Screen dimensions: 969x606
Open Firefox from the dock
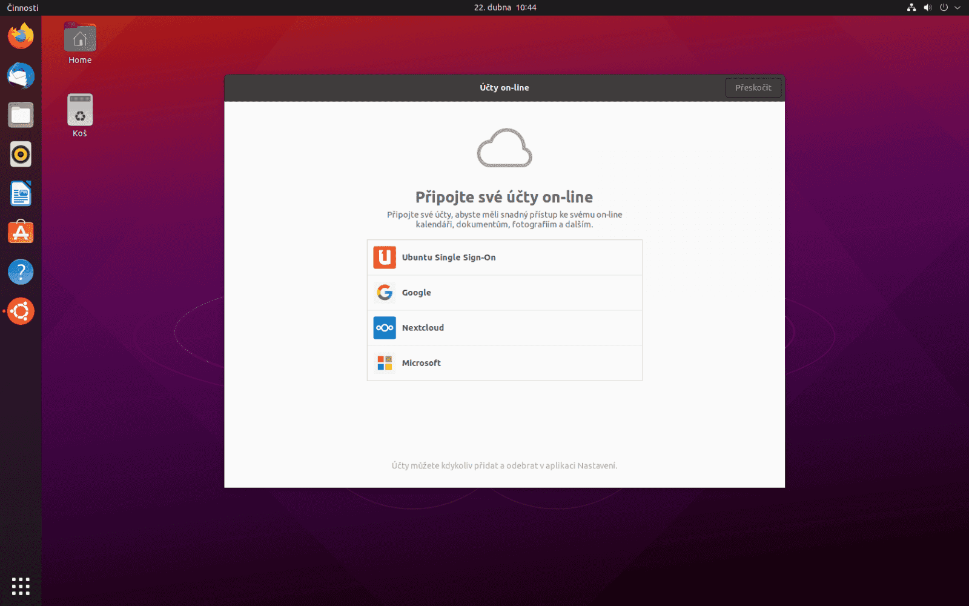click(21, 36)
